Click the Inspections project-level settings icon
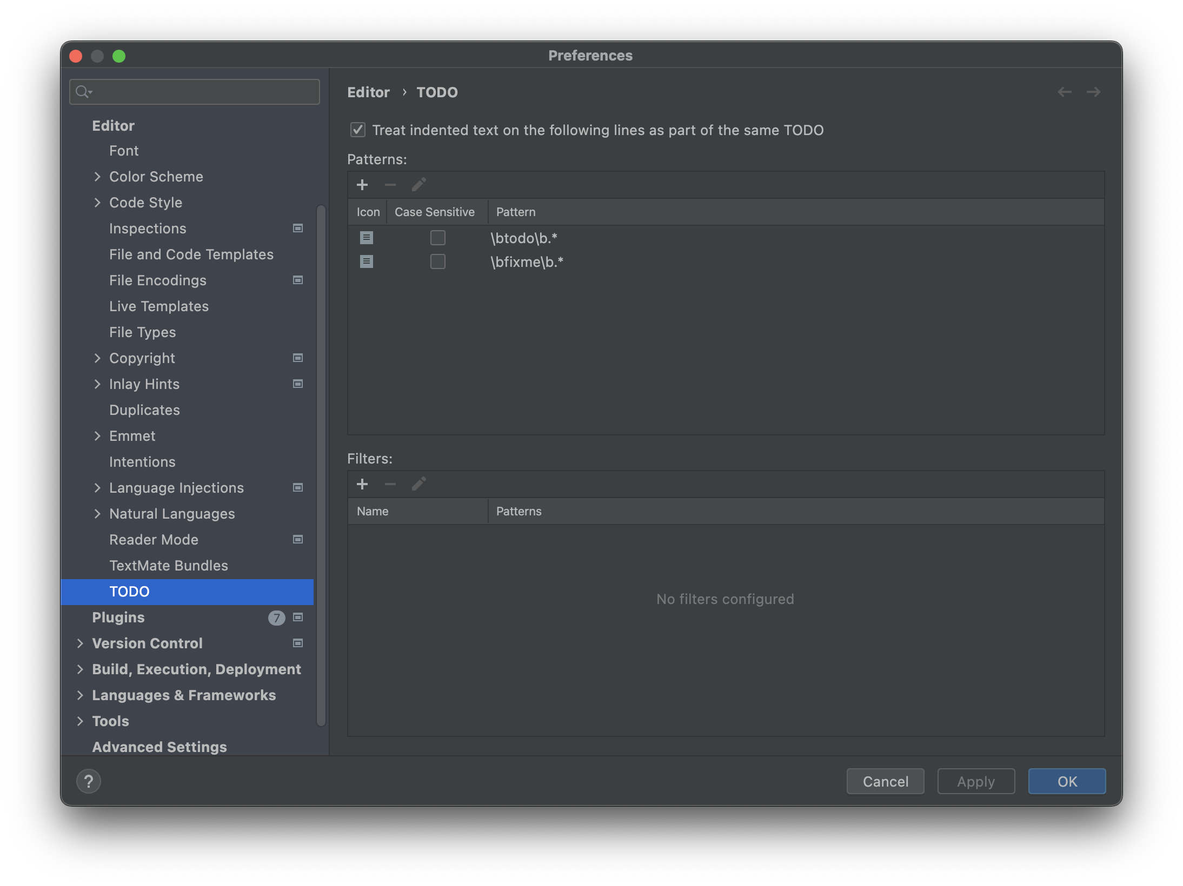Viewport: 1183px width, 886px height. point(297,229)
